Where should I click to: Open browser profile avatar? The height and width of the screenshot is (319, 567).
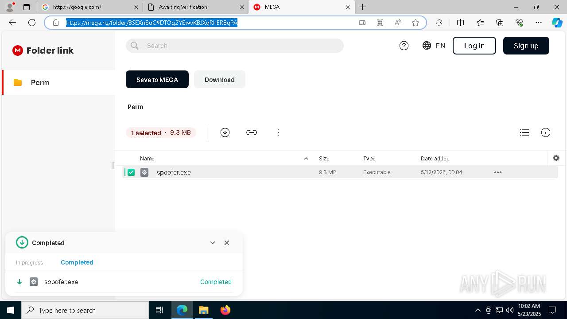point(10,7)
